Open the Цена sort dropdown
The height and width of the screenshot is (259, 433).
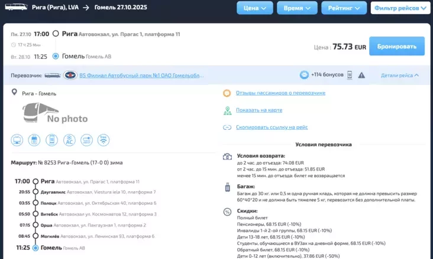point(255,8)
